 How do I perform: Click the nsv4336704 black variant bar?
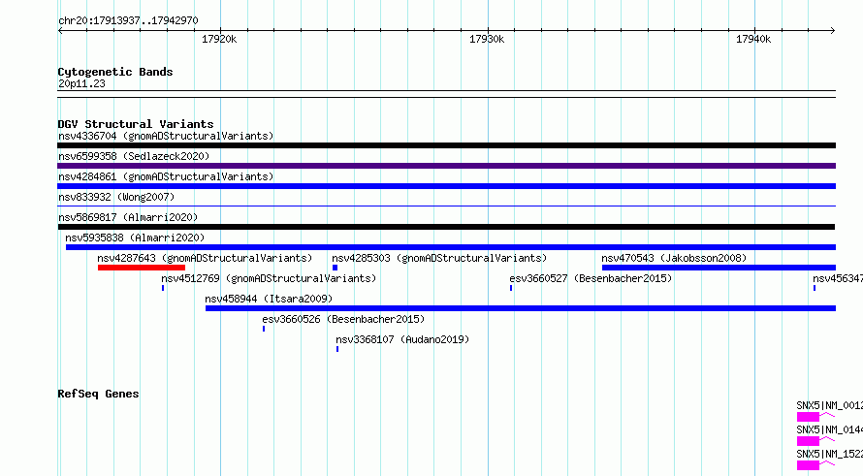(x=446, y=145)
